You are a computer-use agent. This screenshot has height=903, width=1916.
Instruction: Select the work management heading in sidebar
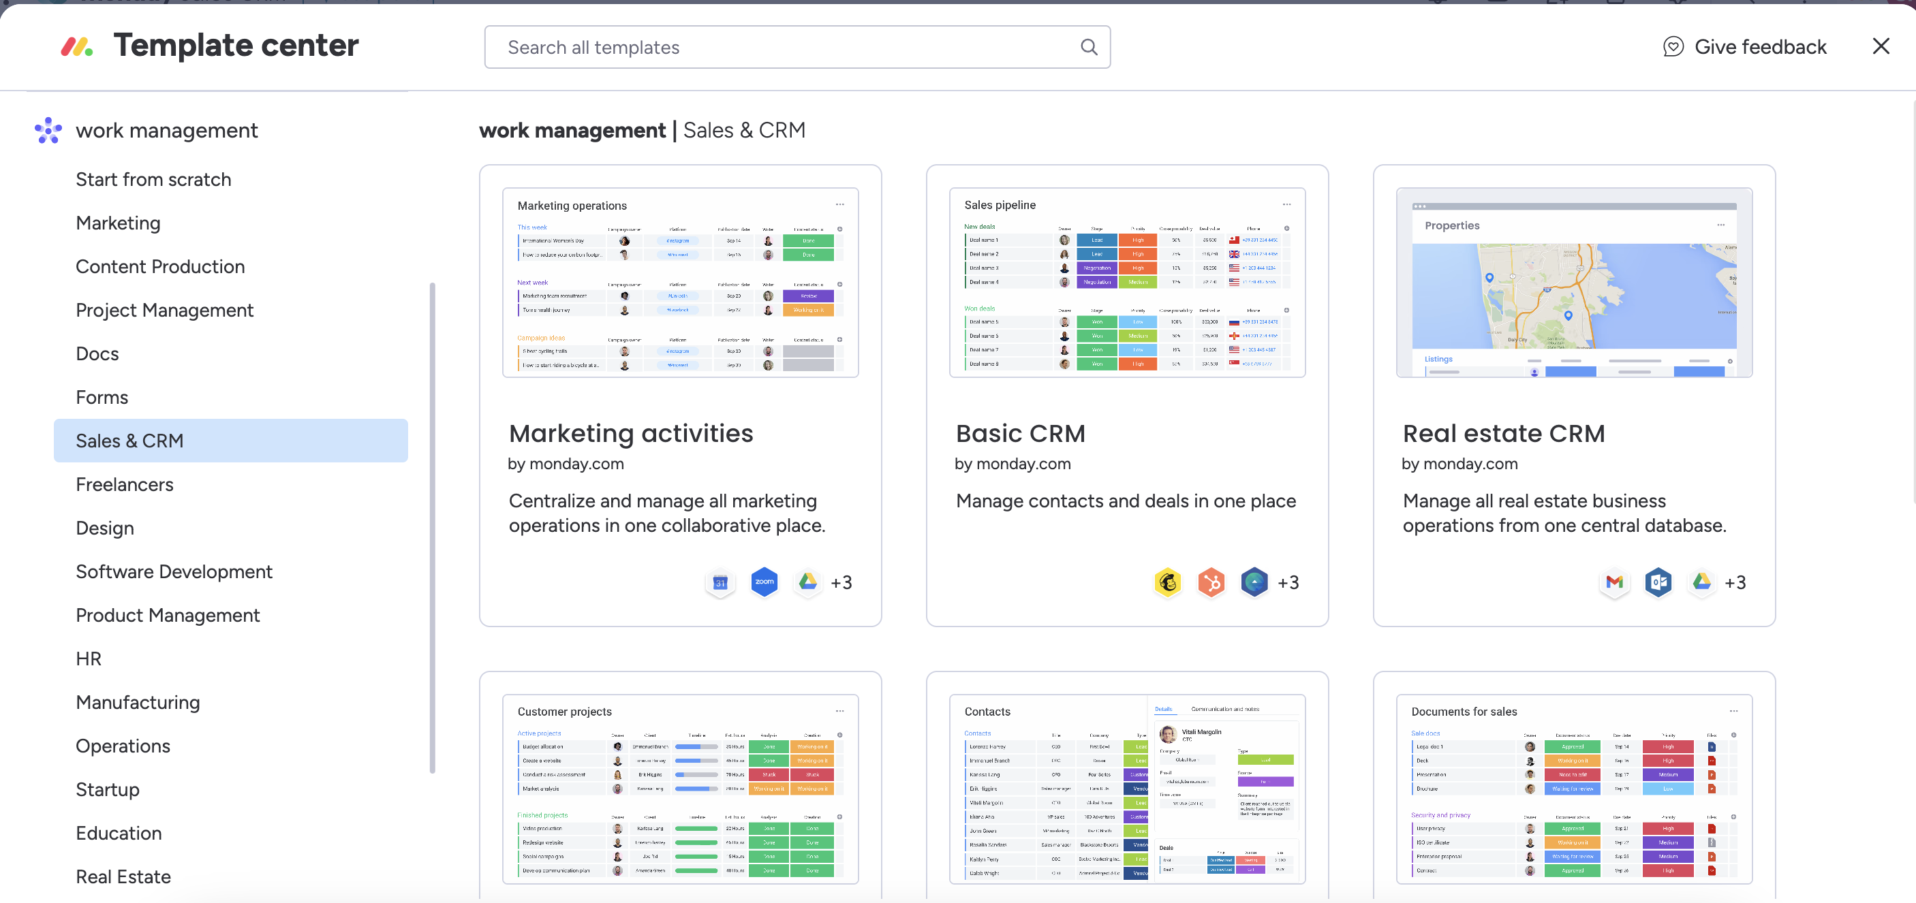(167, 131)
